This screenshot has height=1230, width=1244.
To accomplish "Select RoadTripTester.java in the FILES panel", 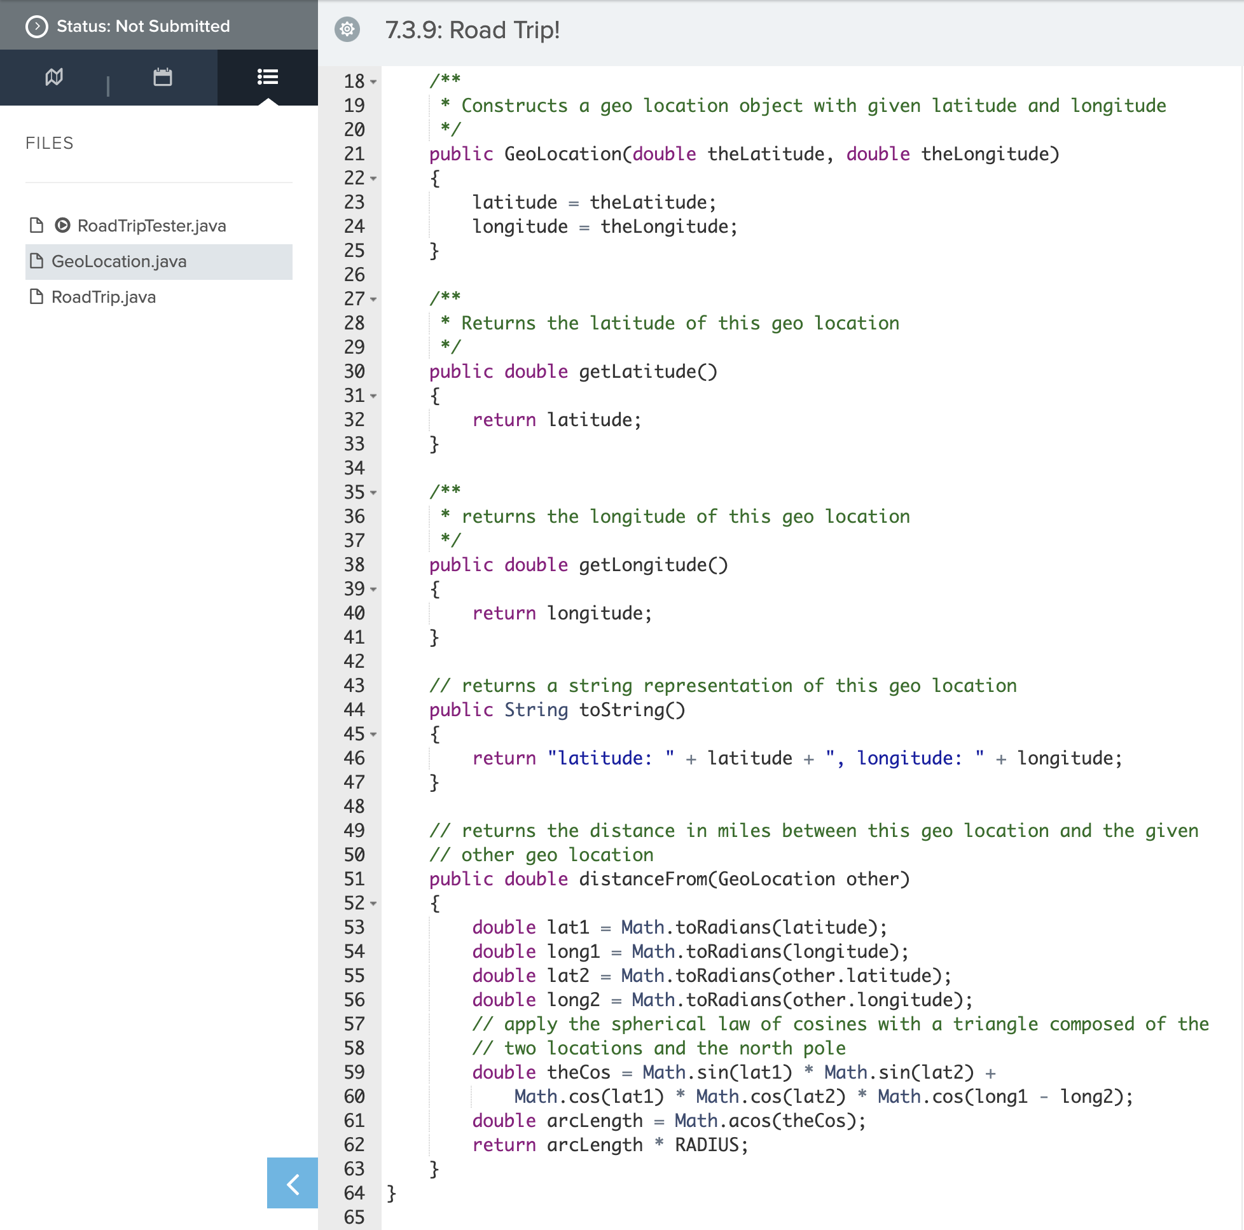I will point(151,225).
